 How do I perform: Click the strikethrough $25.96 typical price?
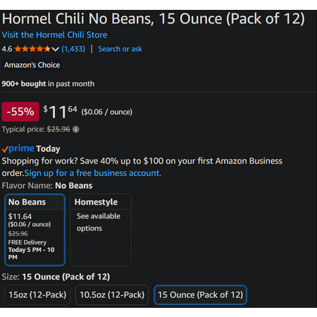point(58,129)
